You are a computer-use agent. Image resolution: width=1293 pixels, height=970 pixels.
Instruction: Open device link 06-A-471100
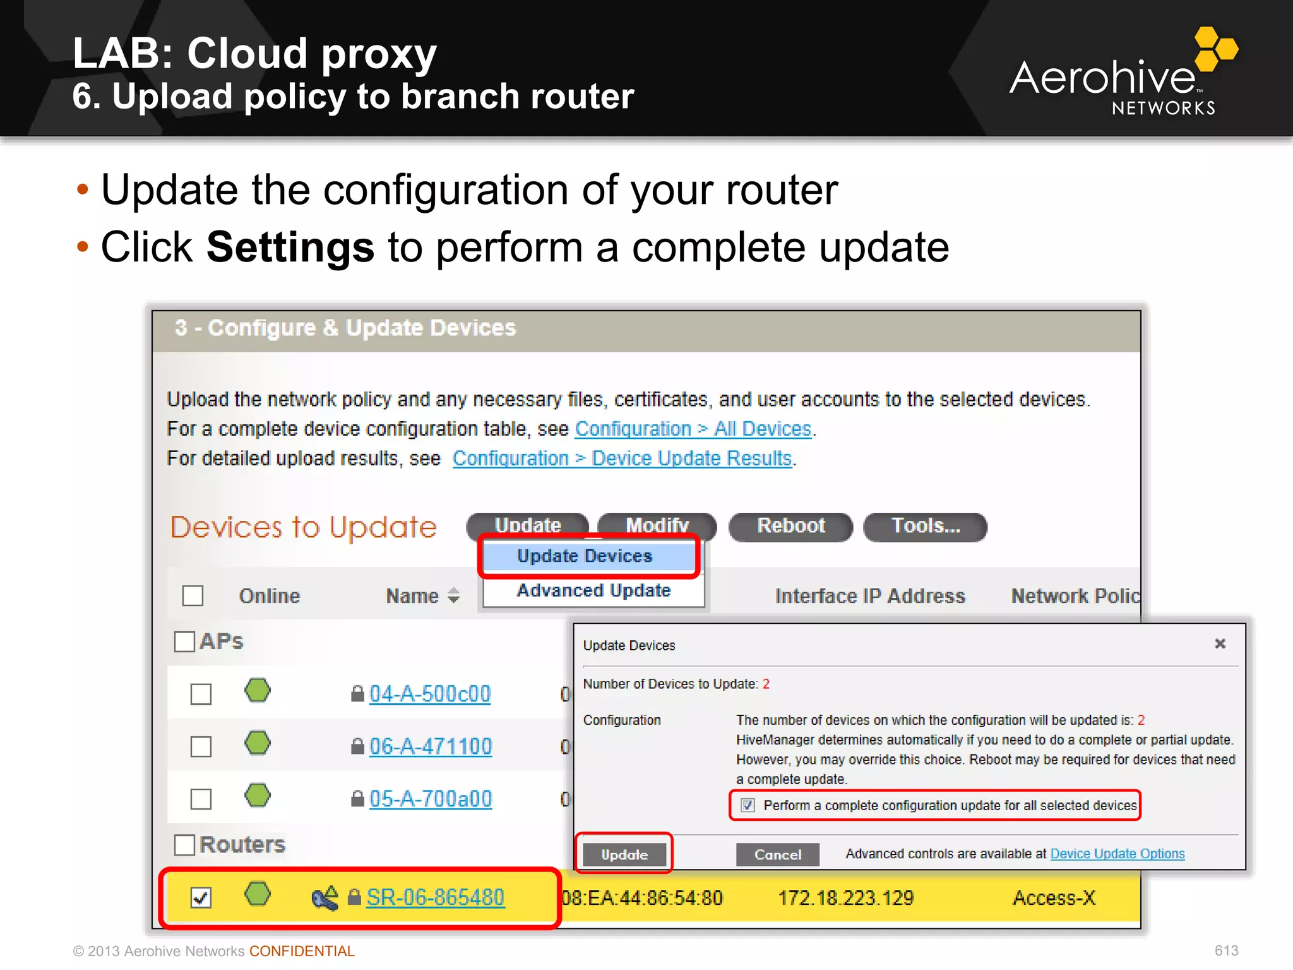(431, 746)
